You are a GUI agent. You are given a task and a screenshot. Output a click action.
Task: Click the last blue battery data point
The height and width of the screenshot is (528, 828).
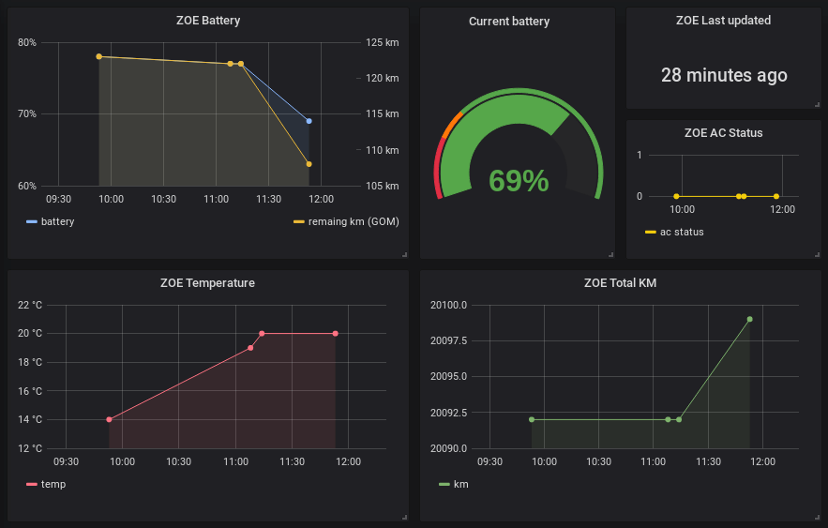point(309,121)
